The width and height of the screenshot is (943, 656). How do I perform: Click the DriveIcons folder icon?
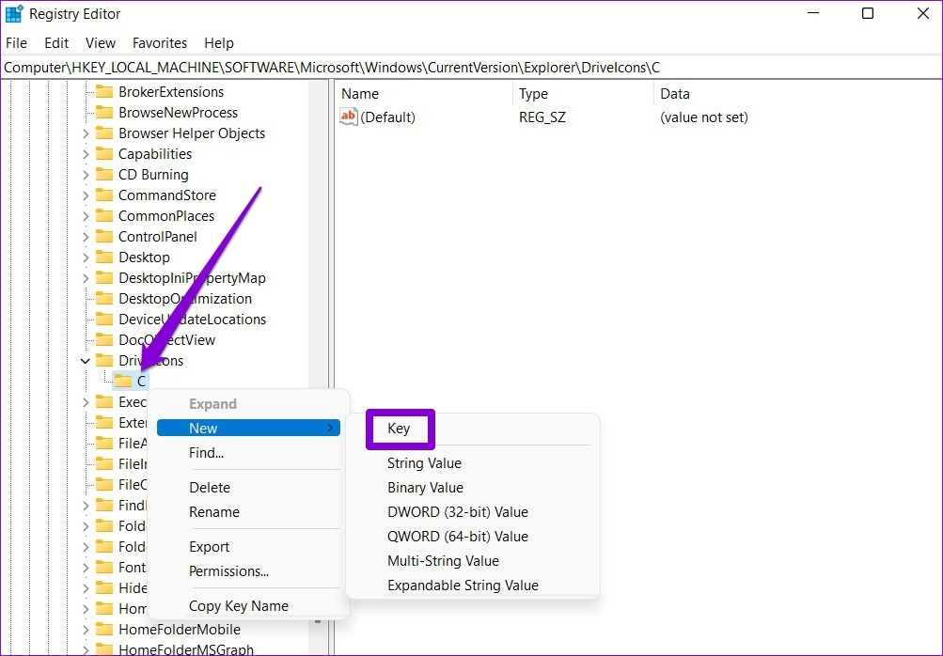click(104, 360)
